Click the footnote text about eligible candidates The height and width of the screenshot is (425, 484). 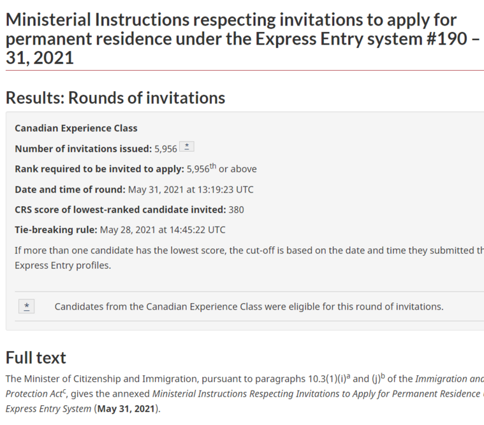click(x=249, y=306)
